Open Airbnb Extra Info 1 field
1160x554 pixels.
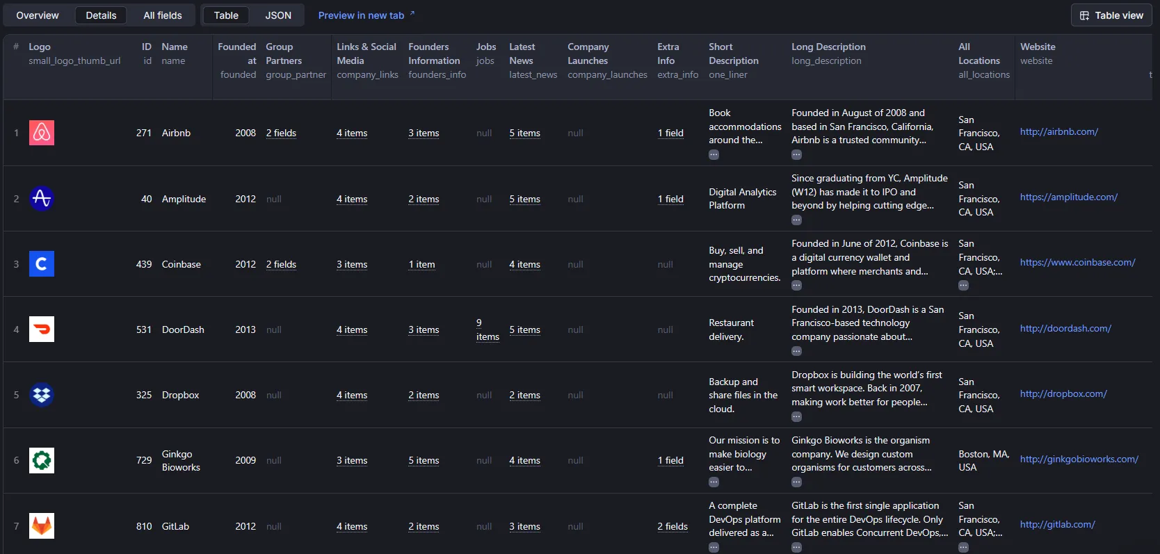670,133
